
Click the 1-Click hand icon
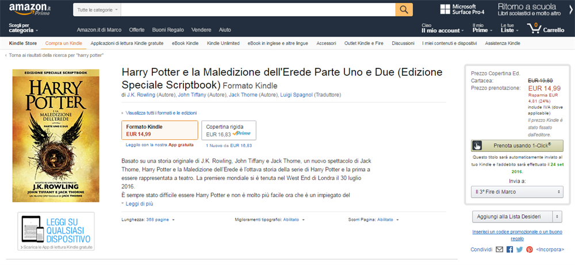pos(477,145)
